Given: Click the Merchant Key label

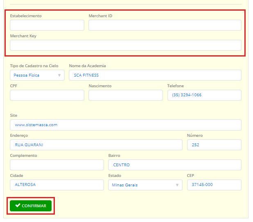Looking at the screenshot, I should click(x=23, y=36).
